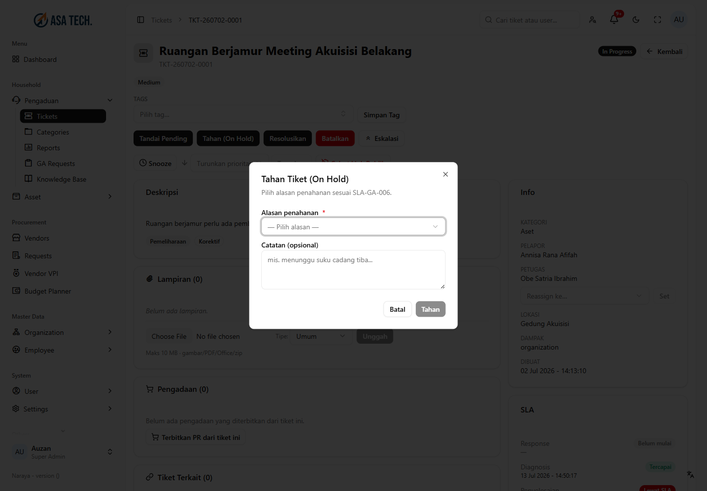The width and height of the screenshot is (707, 491).
Task: Focus the Catatan (opsional) text area
Action: click(353, 270)
